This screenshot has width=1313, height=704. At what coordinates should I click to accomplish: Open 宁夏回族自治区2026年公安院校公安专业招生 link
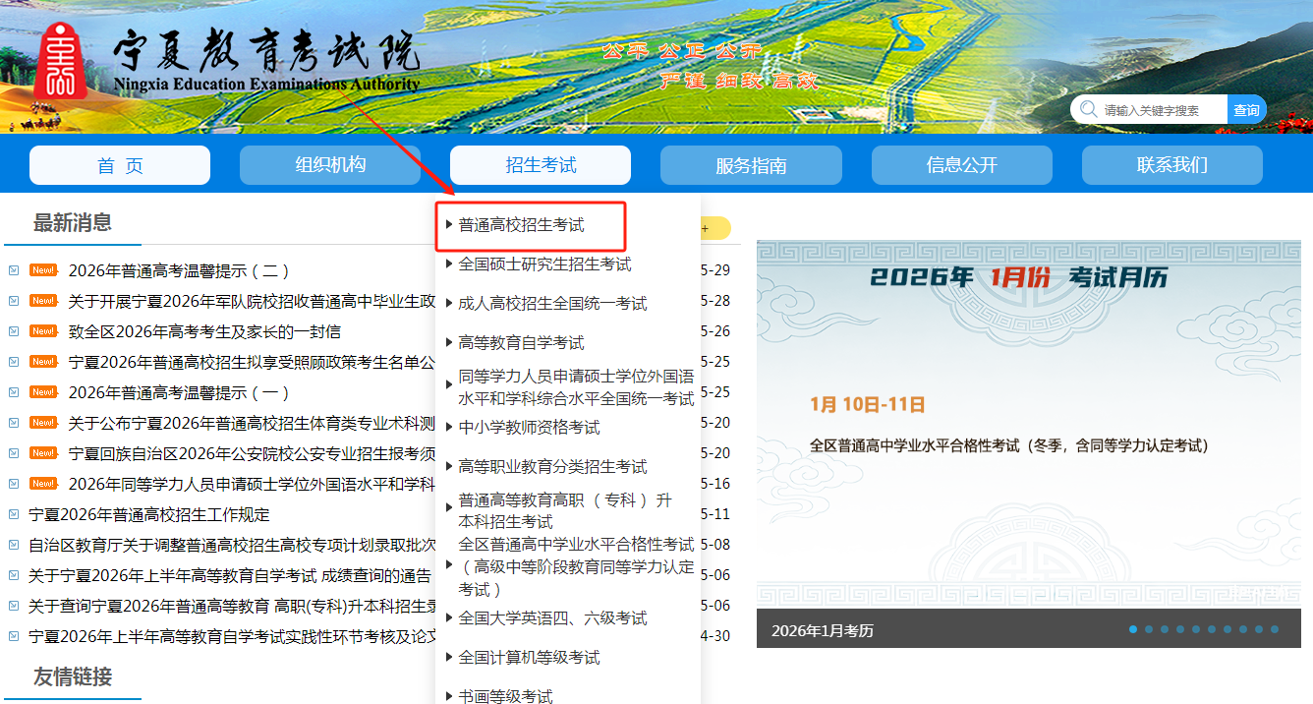(x=252, y=453)
